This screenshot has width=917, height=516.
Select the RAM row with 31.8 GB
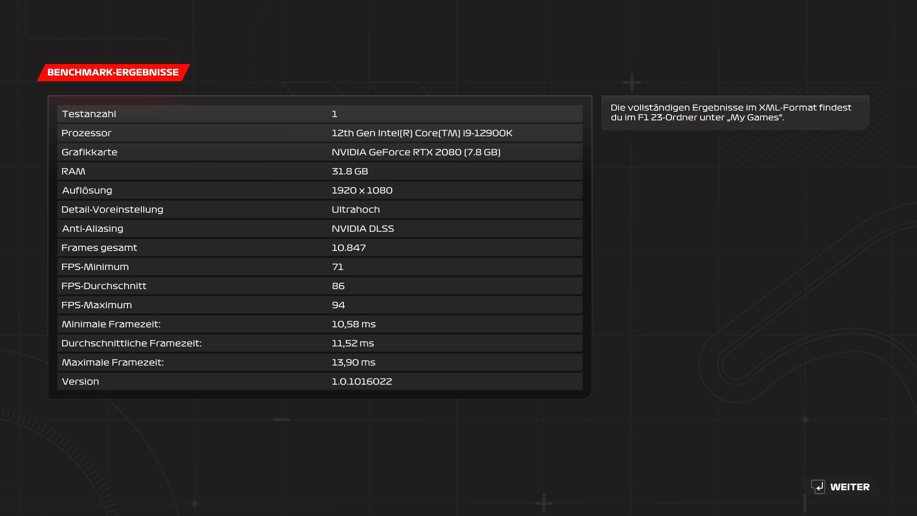pyautogui.click(x=320, y=171)
